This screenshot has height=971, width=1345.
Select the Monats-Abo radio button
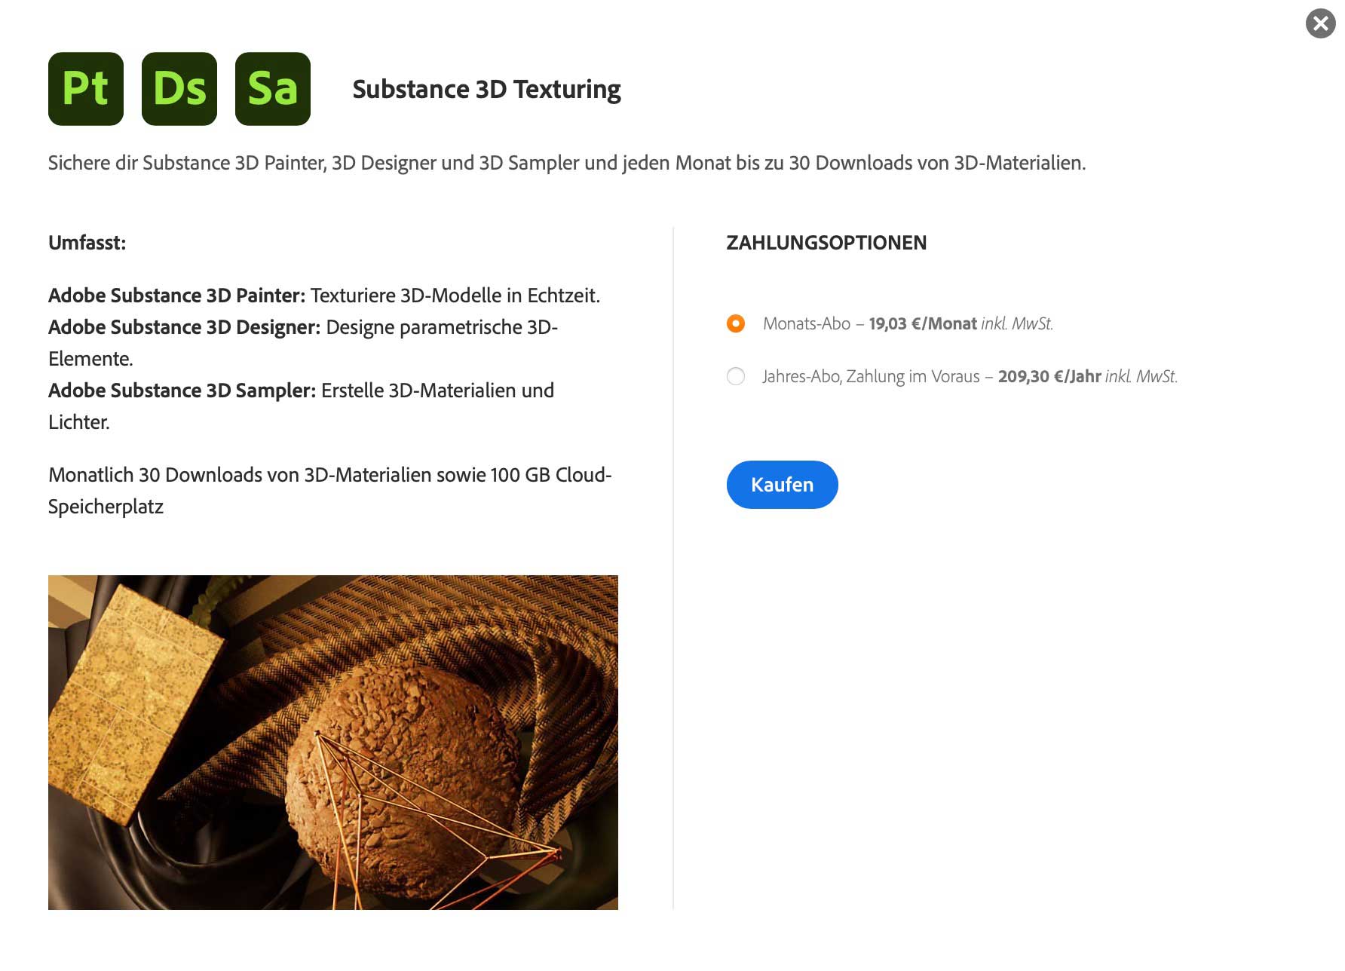click(x=736, y=323)
